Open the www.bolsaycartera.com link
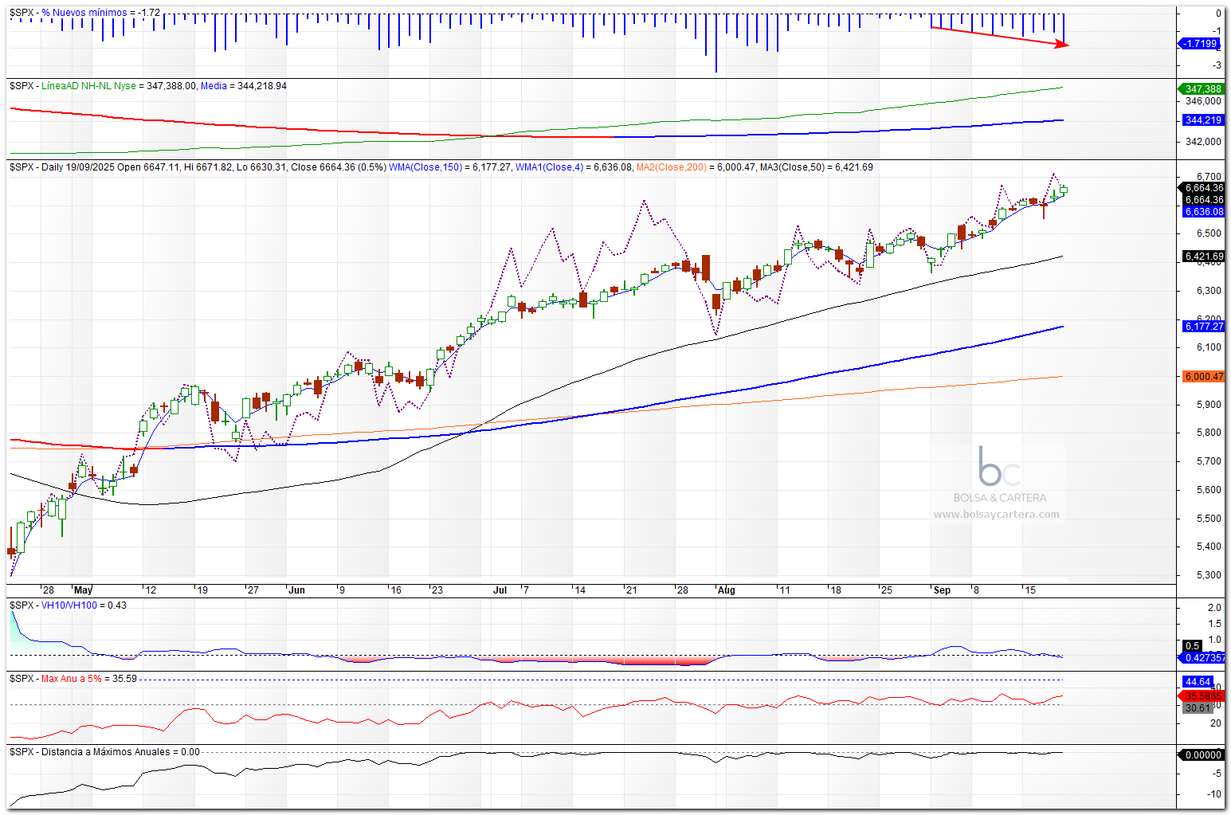1231x815 pixels. coord(996,515)
